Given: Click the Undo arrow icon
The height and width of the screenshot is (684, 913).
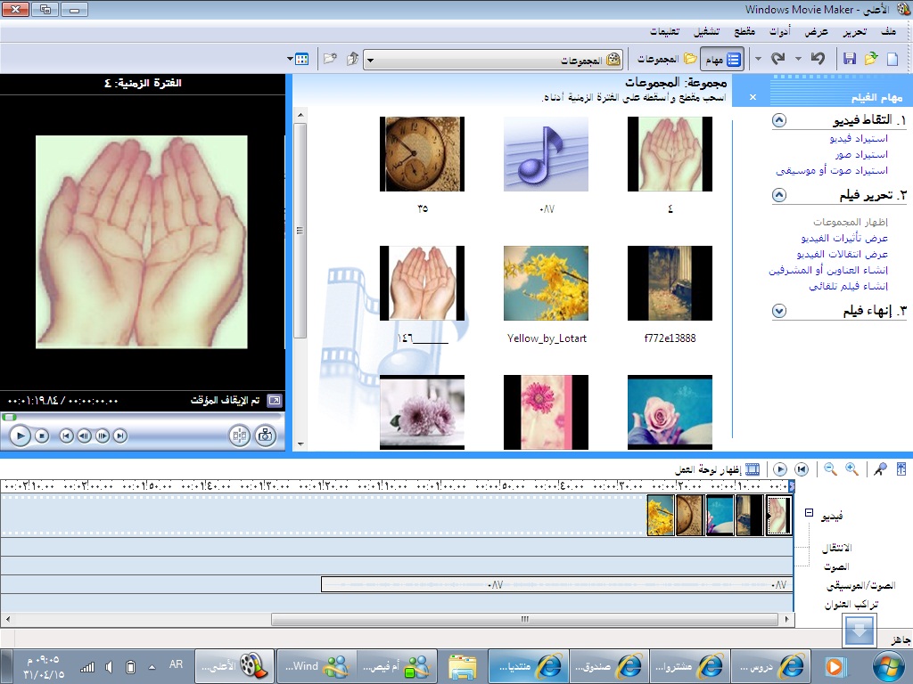Looking at the screenshot, I should pyautogui.click(x=818, y=59).
